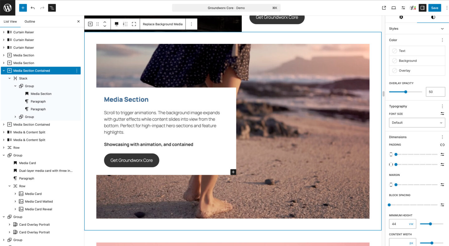Image resolution: width=449 pixels, height=246 pixels.
Task: Toggle full height in block toolbar
Action: click(134, 24)
